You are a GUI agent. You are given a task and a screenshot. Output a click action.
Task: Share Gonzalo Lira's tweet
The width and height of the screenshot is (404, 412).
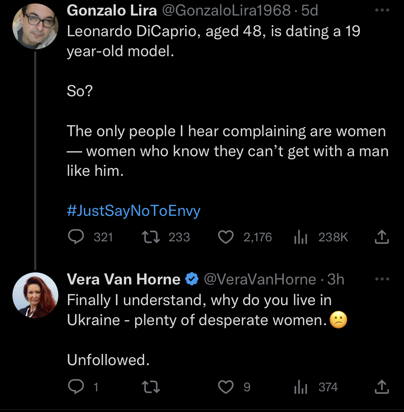pyautogui.click(x=382, y=237)
